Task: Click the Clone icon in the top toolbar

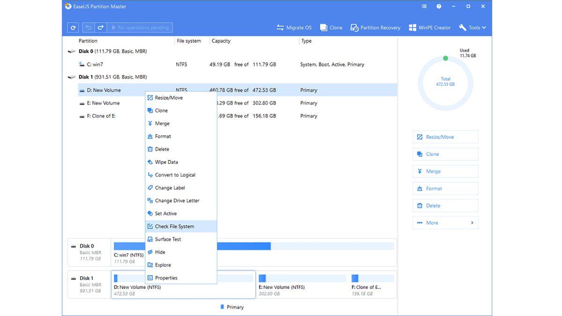Action: coord(331,27)
